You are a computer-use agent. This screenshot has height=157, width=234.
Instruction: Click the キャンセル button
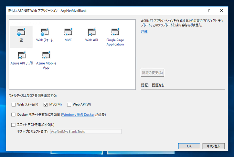pyautogui.click(x=213, y=146)
